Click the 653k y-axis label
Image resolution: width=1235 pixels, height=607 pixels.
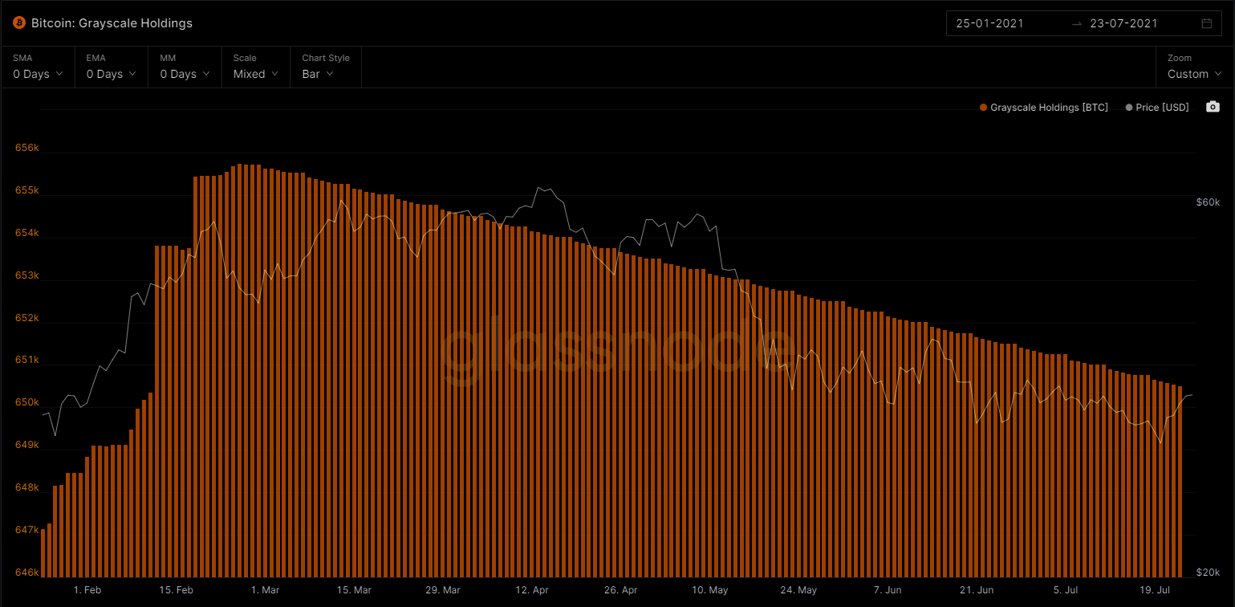[x=26, y=275]
